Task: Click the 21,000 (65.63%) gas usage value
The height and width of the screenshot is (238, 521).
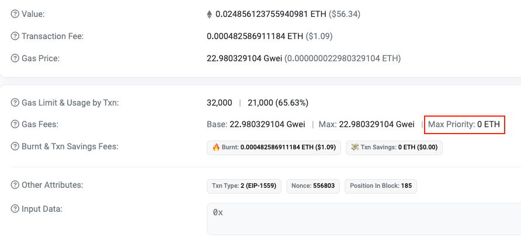Action: point(278,103)
